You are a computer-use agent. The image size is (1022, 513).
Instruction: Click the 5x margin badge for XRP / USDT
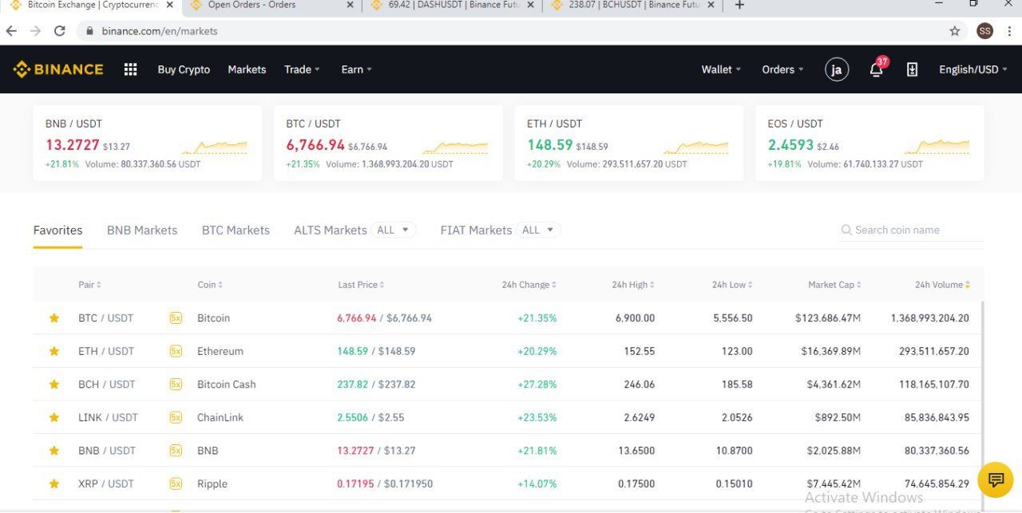coord(176,483)
